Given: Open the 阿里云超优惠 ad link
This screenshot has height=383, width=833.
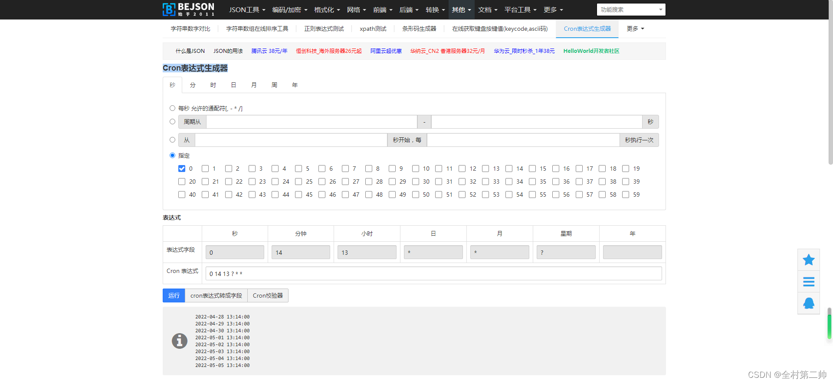Looking at the screenshot, I should point(386,51).
